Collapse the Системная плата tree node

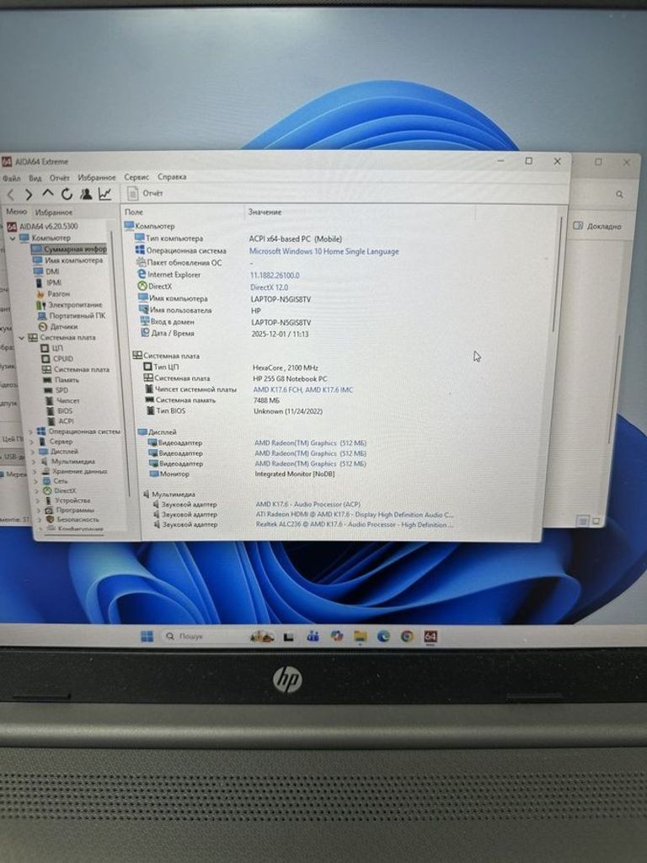coord(21,337)
